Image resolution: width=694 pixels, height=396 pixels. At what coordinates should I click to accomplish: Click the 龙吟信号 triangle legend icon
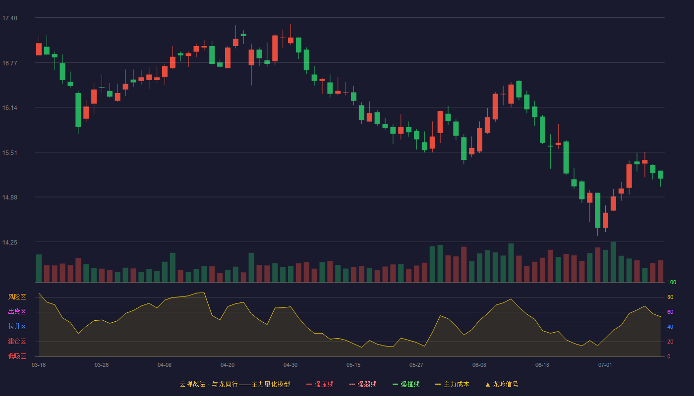488,384
